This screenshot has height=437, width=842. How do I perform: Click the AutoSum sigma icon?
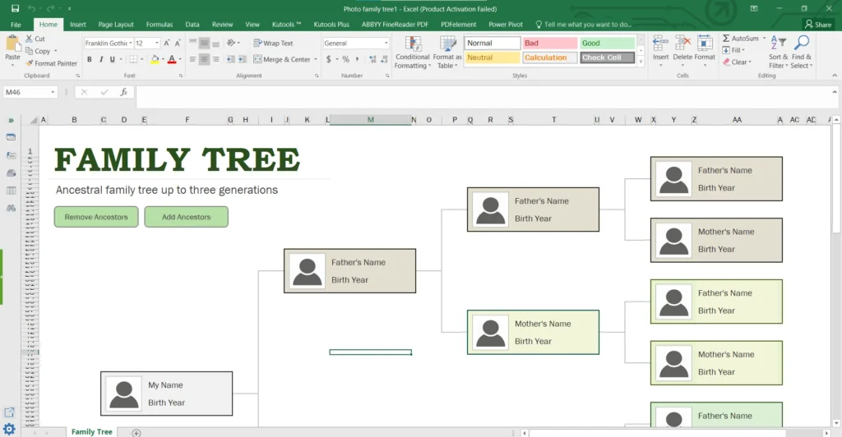pos(726,39)
